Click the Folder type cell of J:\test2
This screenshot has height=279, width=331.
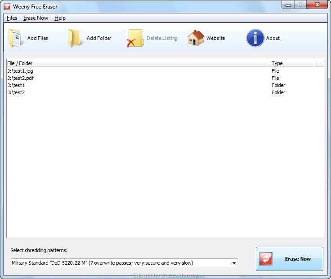[278, 92]
